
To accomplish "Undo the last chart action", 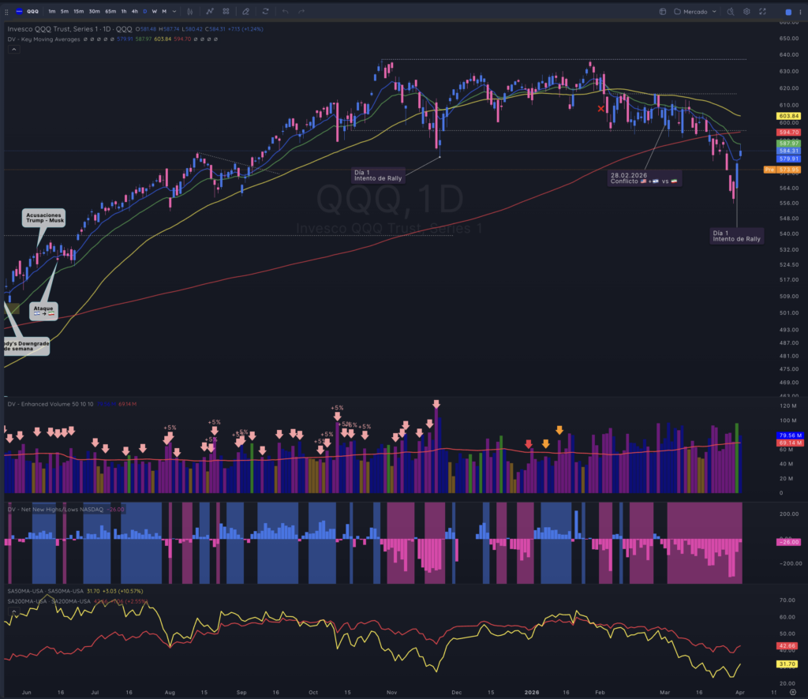I will click(x=285, y=11).
